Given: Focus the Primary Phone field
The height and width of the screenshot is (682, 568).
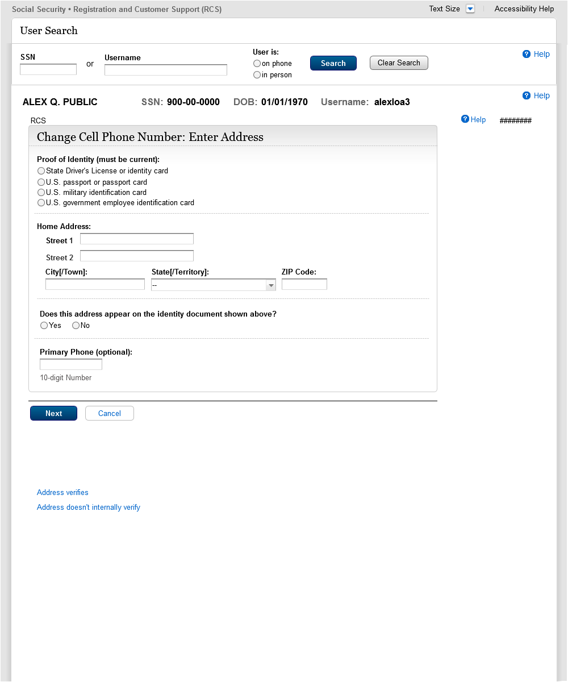Looking at the screenshot, I should (71, 364).
